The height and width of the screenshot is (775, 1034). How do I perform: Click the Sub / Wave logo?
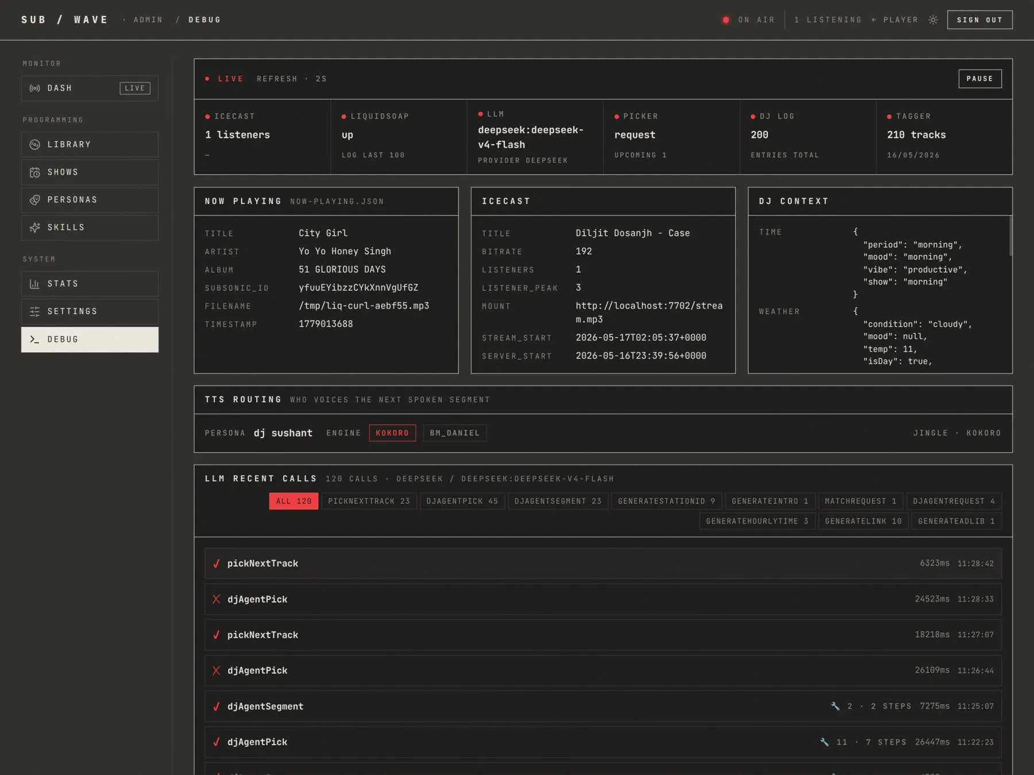point(64,20)
